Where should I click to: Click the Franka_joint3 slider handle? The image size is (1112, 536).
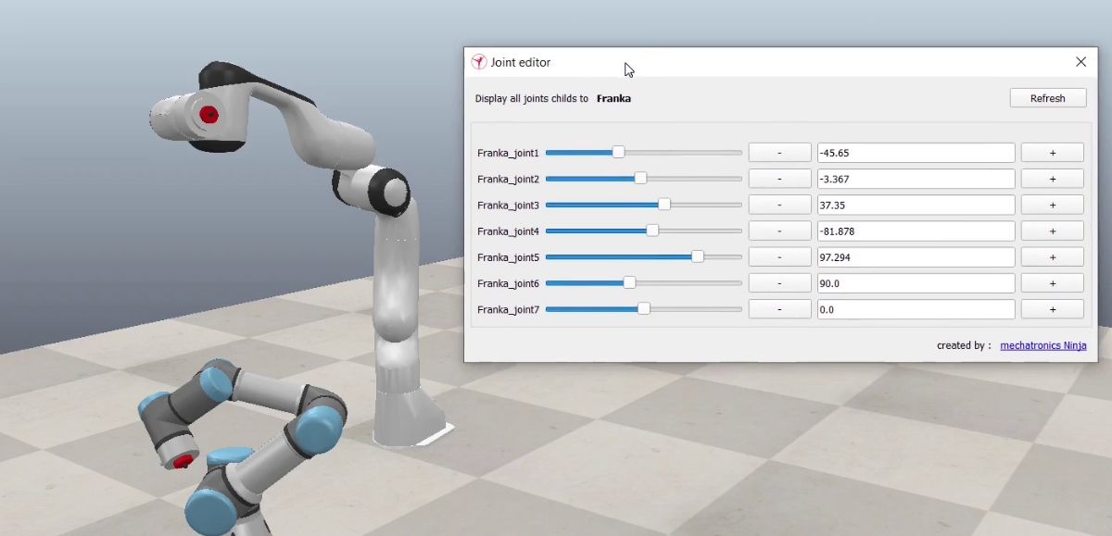pyautogui.click(x=663, y=205)
